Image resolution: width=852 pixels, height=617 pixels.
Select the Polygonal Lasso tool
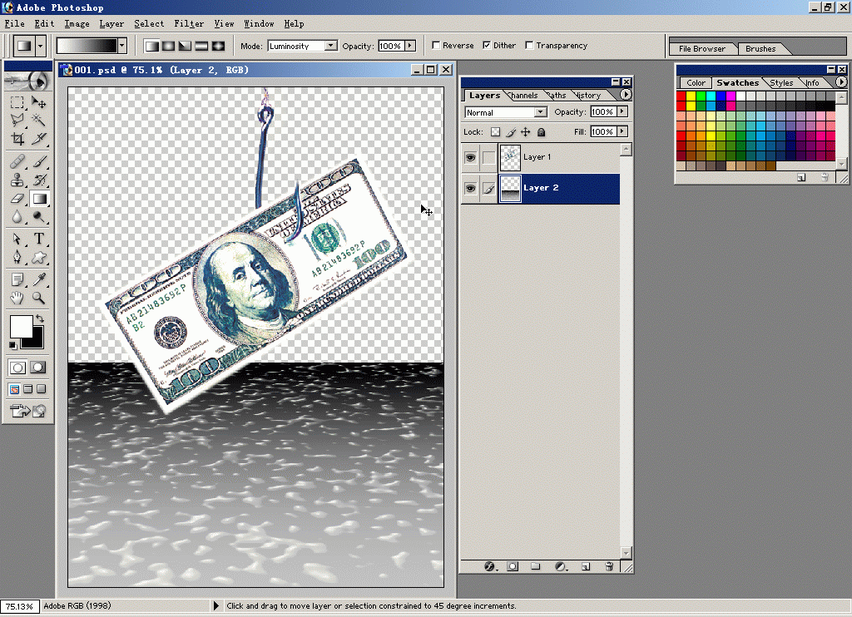(x=17, y=120)
